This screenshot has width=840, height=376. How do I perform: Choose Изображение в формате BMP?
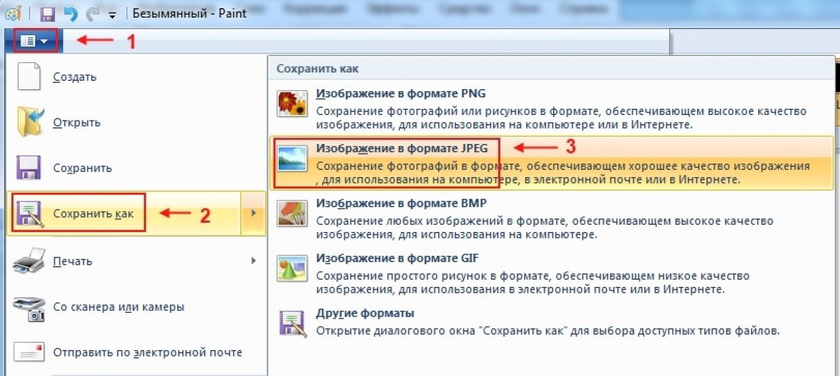401,203
